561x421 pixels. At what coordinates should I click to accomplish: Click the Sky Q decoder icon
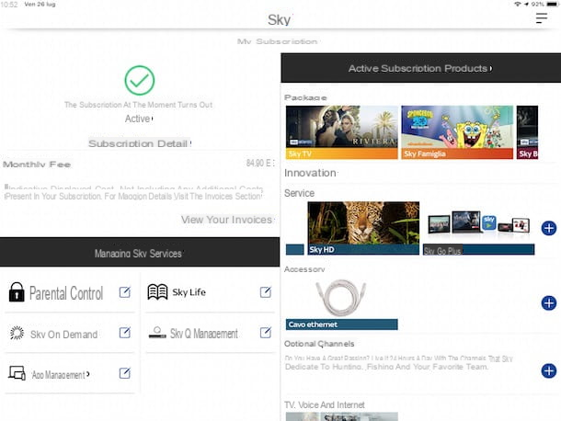[x=157, y=333]
